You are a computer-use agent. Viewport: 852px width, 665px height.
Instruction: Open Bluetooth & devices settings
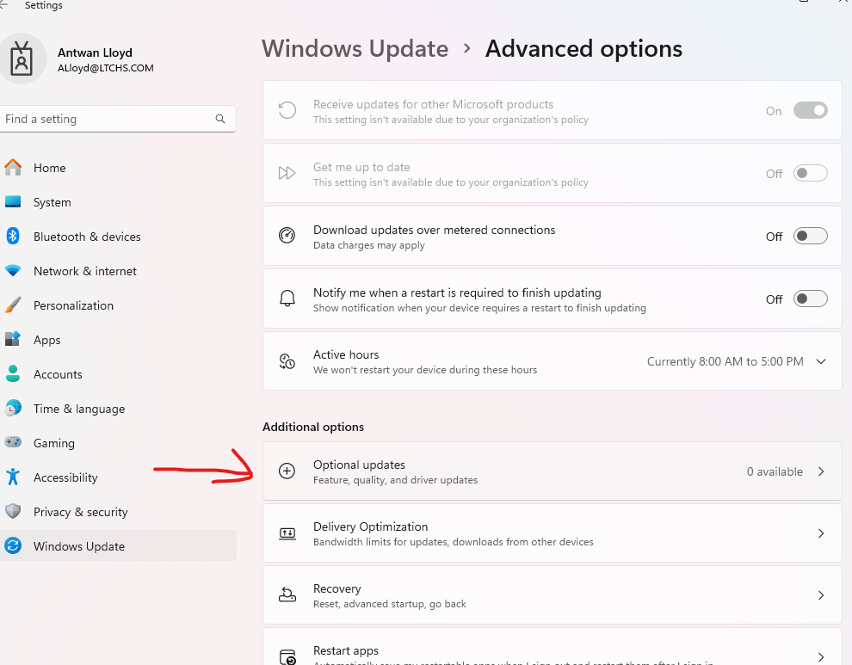coord(118,237)
